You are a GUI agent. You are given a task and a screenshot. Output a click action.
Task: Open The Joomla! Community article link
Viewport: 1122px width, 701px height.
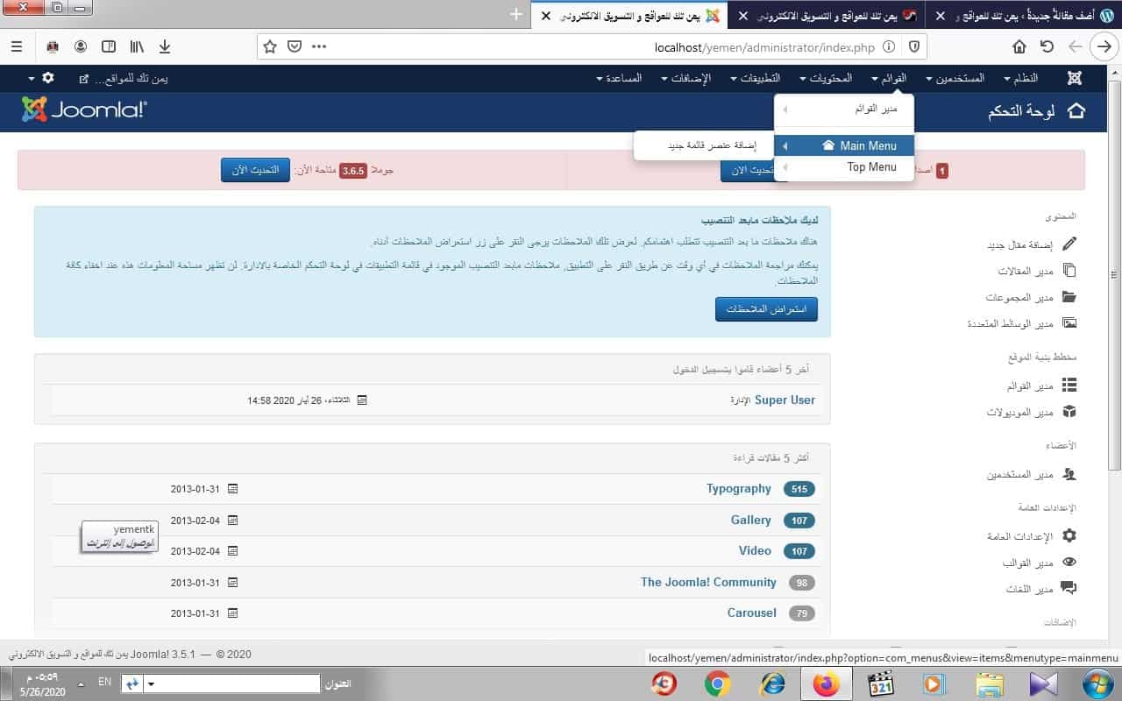(708, 582)
